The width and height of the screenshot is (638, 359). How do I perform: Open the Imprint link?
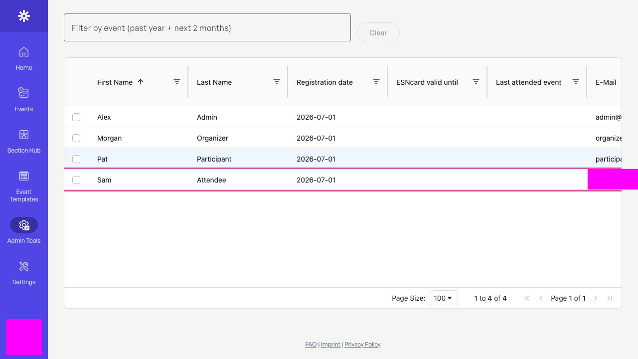tap(330, 345)
